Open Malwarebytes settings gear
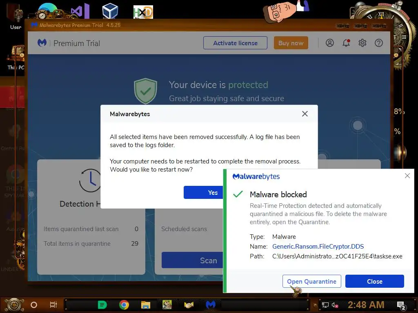This screenshot has height=313, width=418. [362, 43]
